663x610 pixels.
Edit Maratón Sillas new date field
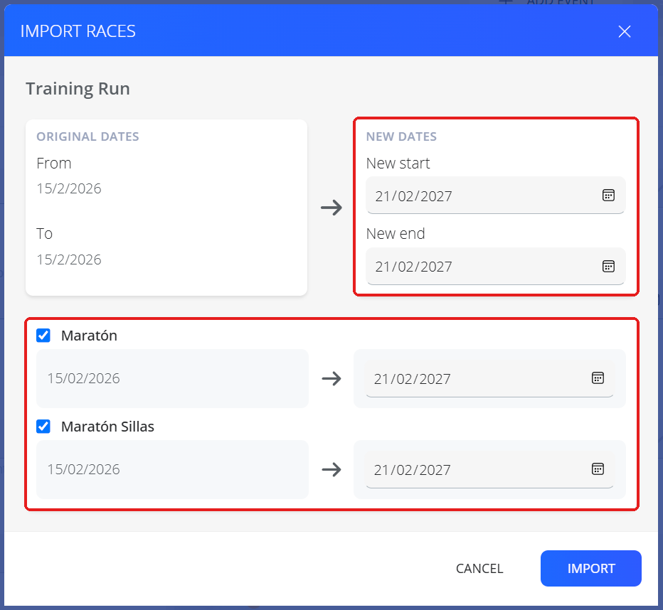[x=489, y=469]
